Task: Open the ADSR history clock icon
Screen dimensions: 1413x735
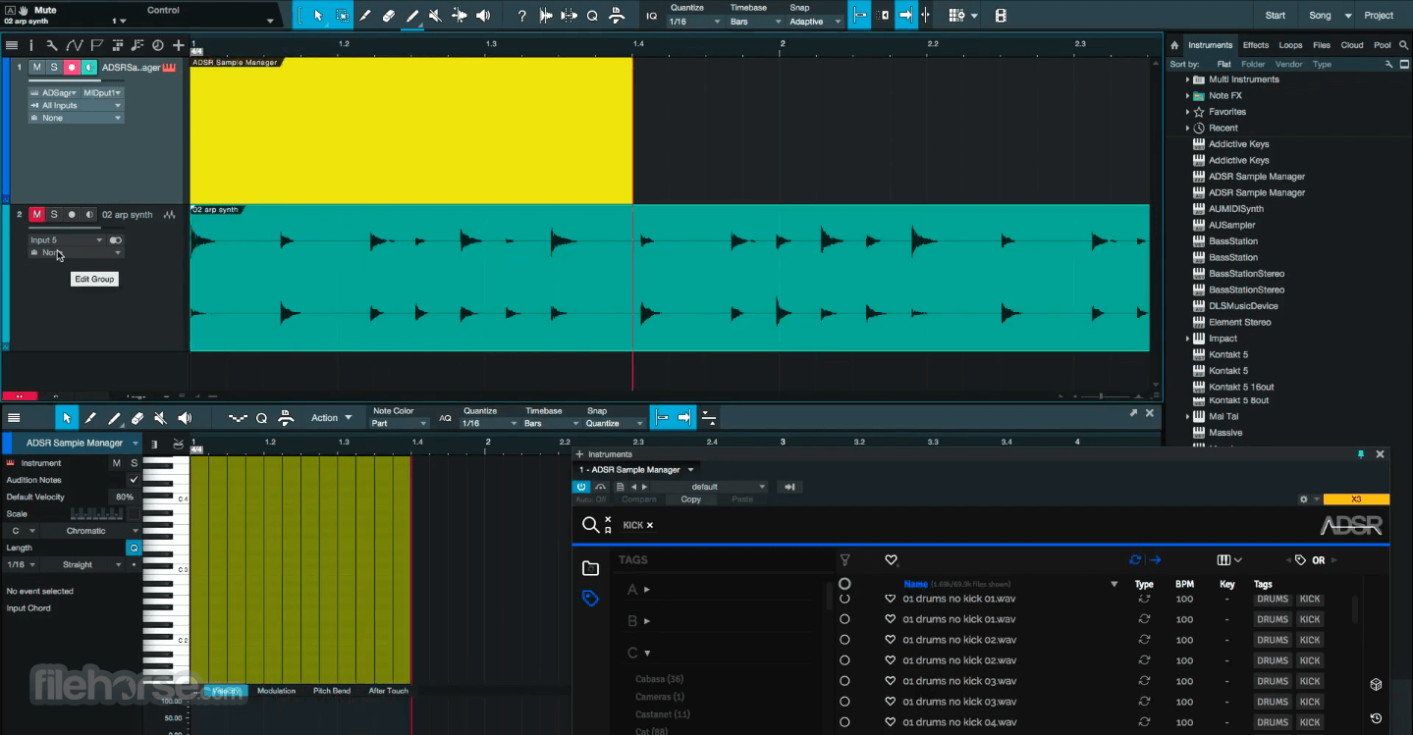Action: coord(1376,718)
